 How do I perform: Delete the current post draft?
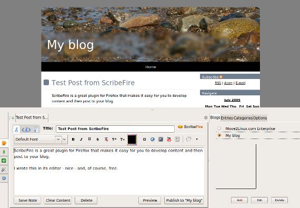(x=86, y=200)
